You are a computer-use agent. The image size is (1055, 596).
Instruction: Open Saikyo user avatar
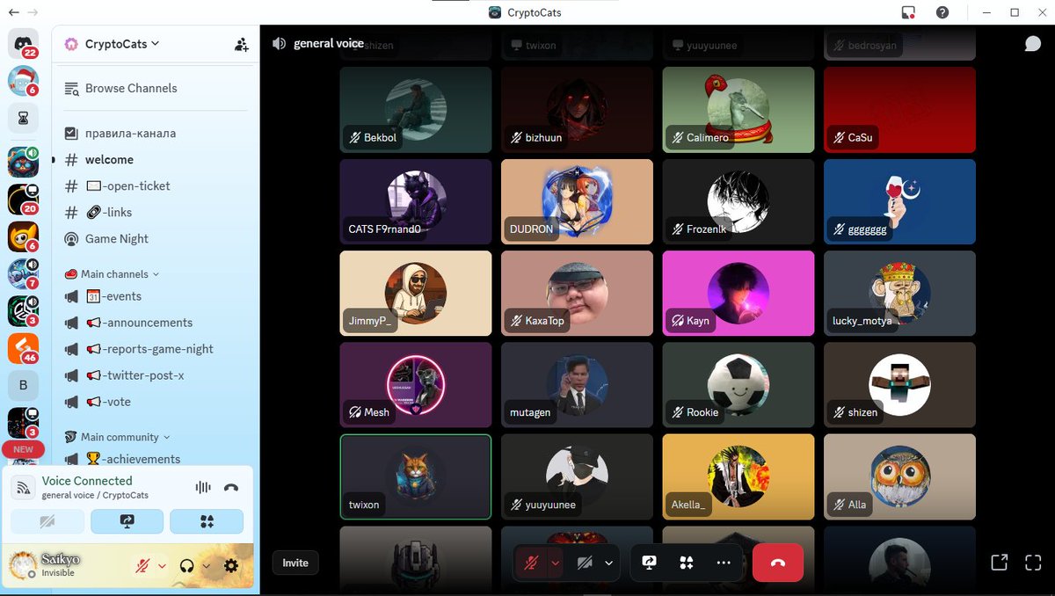coord(22,564)
